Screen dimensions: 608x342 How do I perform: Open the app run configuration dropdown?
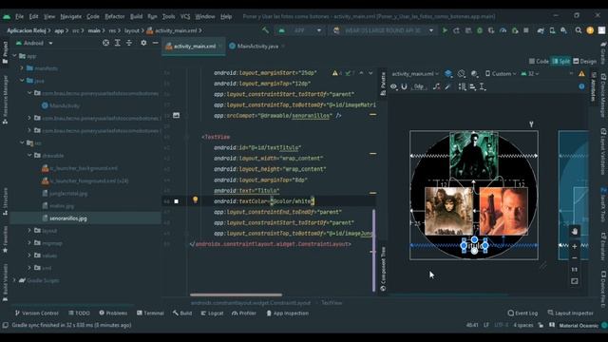coord(299,30)
